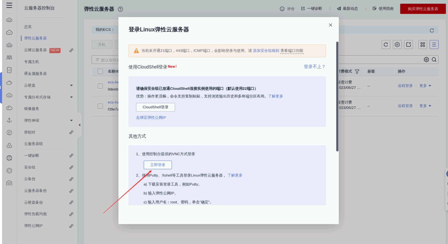Click 去绑定弹性公网IP link
The image size is (448, 244).
(x=151, y=118)
